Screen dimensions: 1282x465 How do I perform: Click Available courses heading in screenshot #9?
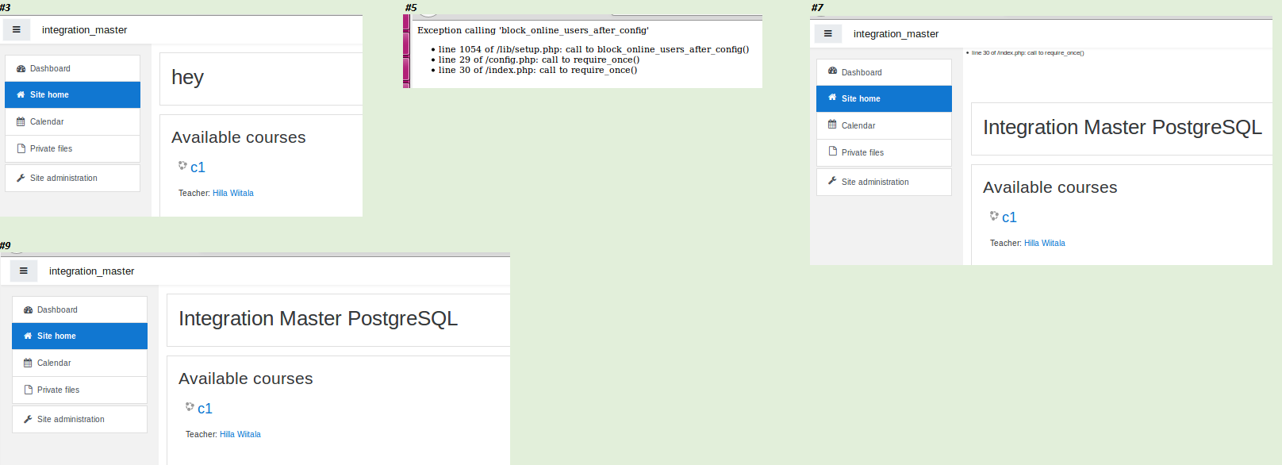pyautogui.click(x=246, y=379)
